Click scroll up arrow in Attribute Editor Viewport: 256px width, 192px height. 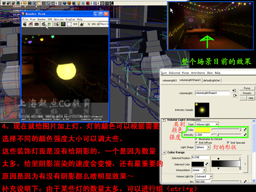[253, 121]
